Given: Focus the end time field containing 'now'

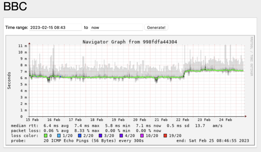Looking at the screenshot, I should point(116,27).
